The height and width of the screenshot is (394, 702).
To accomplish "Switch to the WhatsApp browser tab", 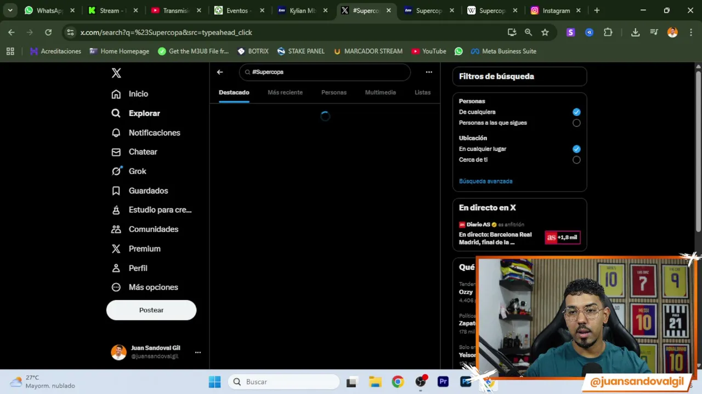I will 49,10.
